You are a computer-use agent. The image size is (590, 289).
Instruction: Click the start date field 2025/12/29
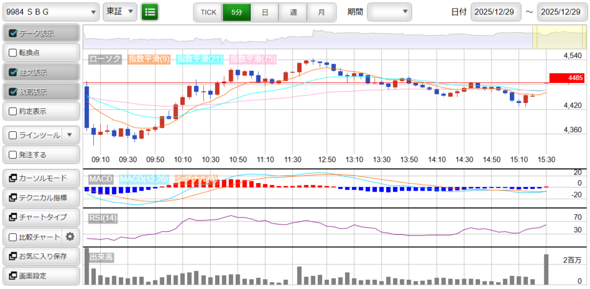click(496, 12)
